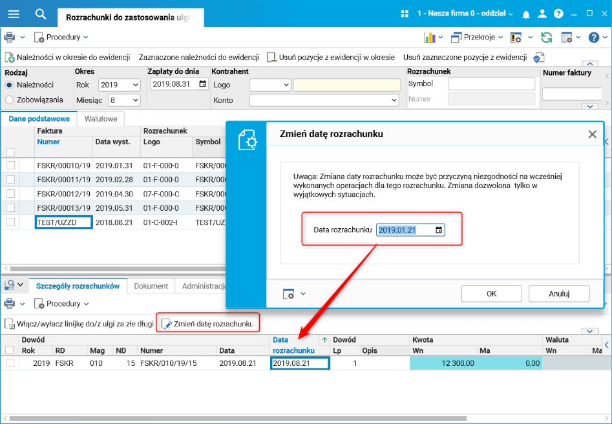The width and height of the screenshot is (612, 424).
Task: Expand the Przekroje dropdown
Action: 476,37
